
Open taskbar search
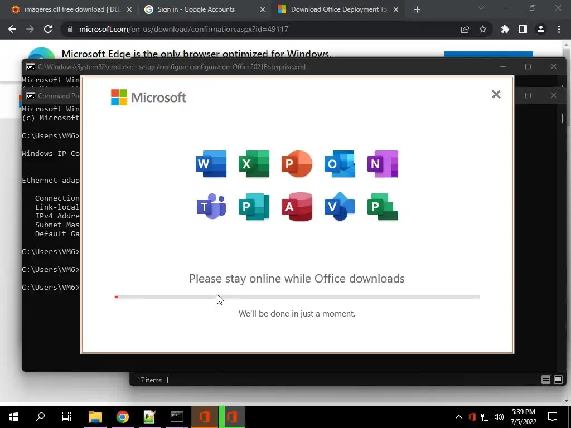pos(40,417)
